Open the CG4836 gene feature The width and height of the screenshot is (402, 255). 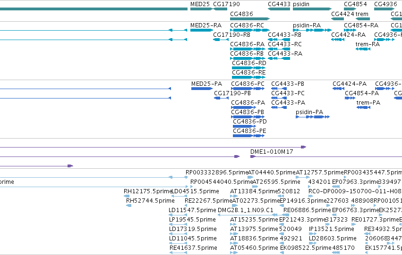(250, 19)
